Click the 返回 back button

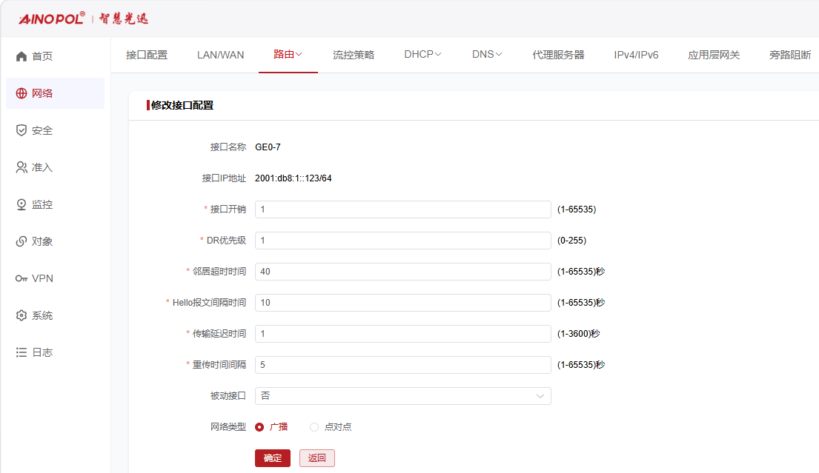coord(317,458)
